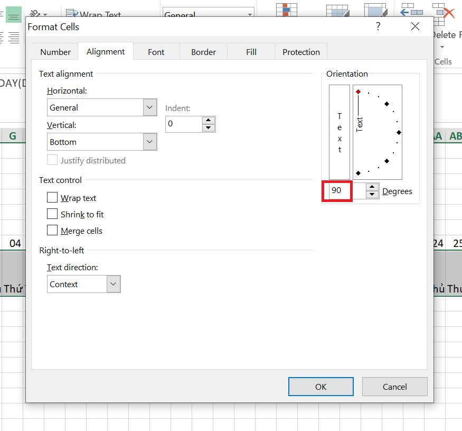This screenshot has width=462, height=431.
Task: Click the 45-degree diamond on the orientation dial
Action: pyautogui.click(x=387, y=104)
